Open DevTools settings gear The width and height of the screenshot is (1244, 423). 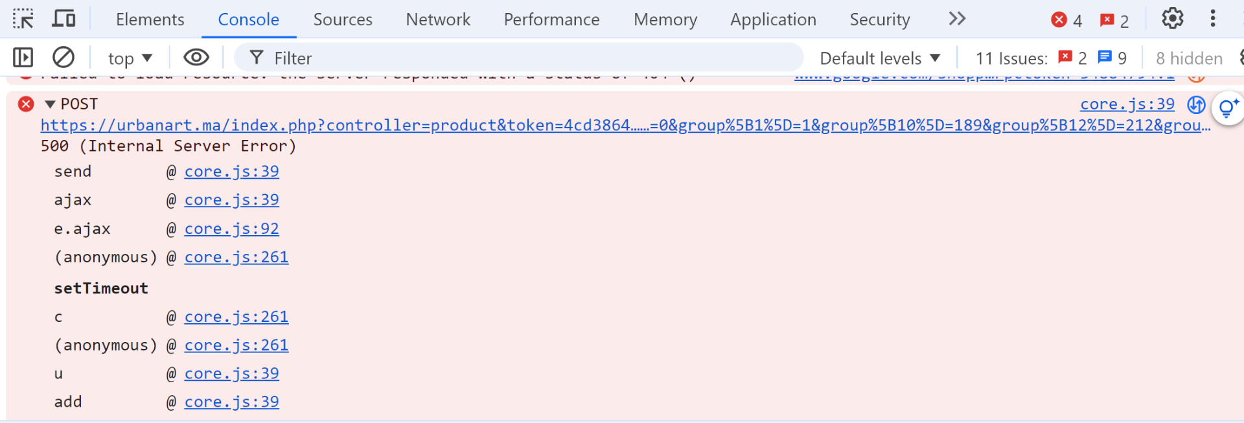(1172, 19)
